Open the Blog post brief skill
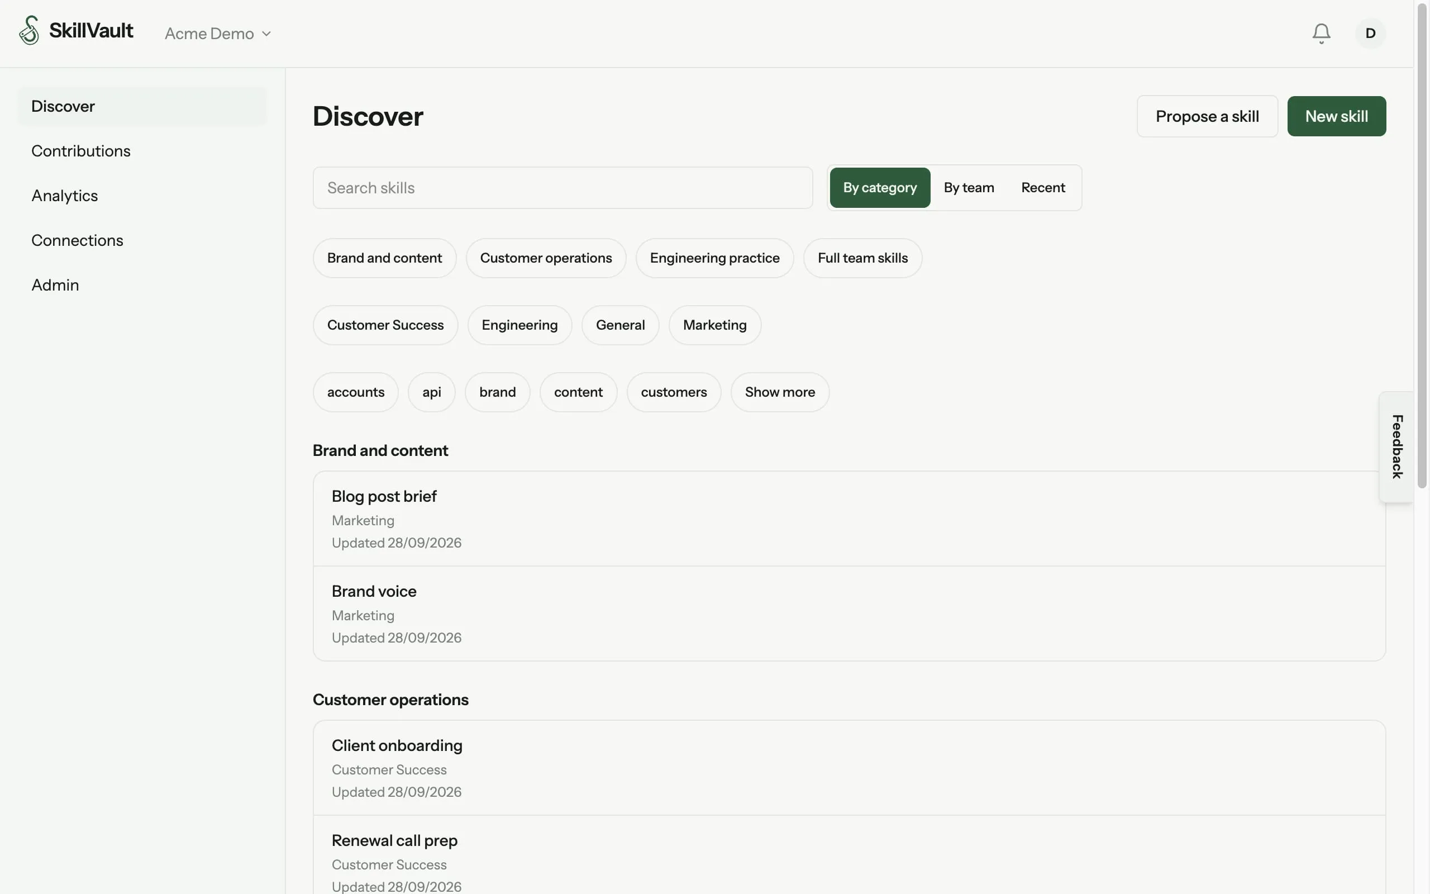Viewport: 1430px width, 894px height. tap(849, 519)
